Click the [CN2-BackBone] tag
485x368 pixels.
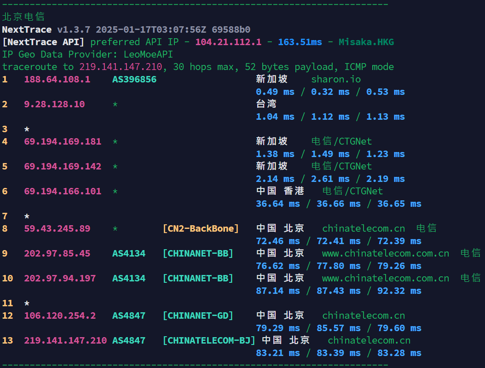coord(201,229)
